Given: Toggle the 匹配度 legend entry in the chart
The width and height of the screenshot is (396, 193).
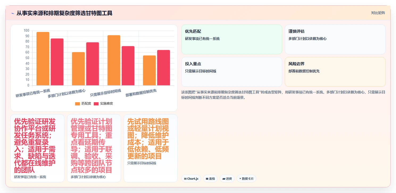Looking at the screenshot, I should (x=83, y=104).
